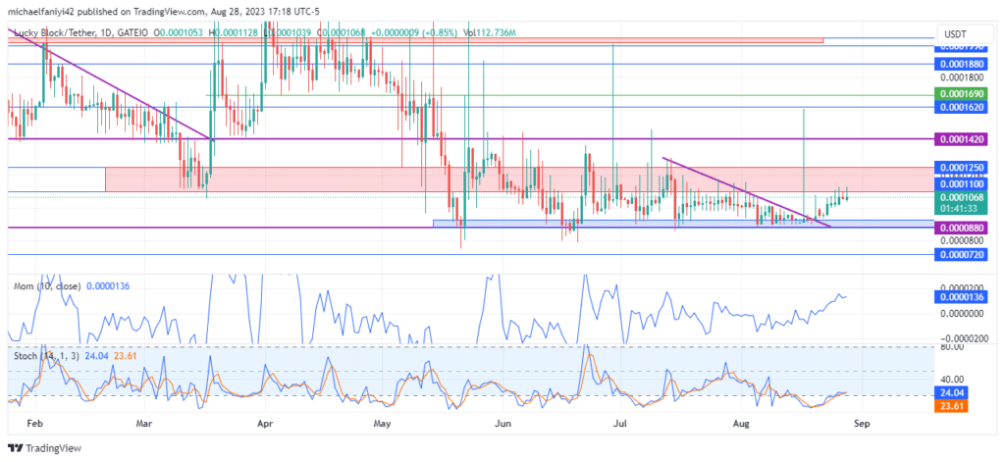The width and height of the screenshot is (1005, 462).
Task: Select the Lucky Block/Tether symbol title
Action: click(53, 32)
